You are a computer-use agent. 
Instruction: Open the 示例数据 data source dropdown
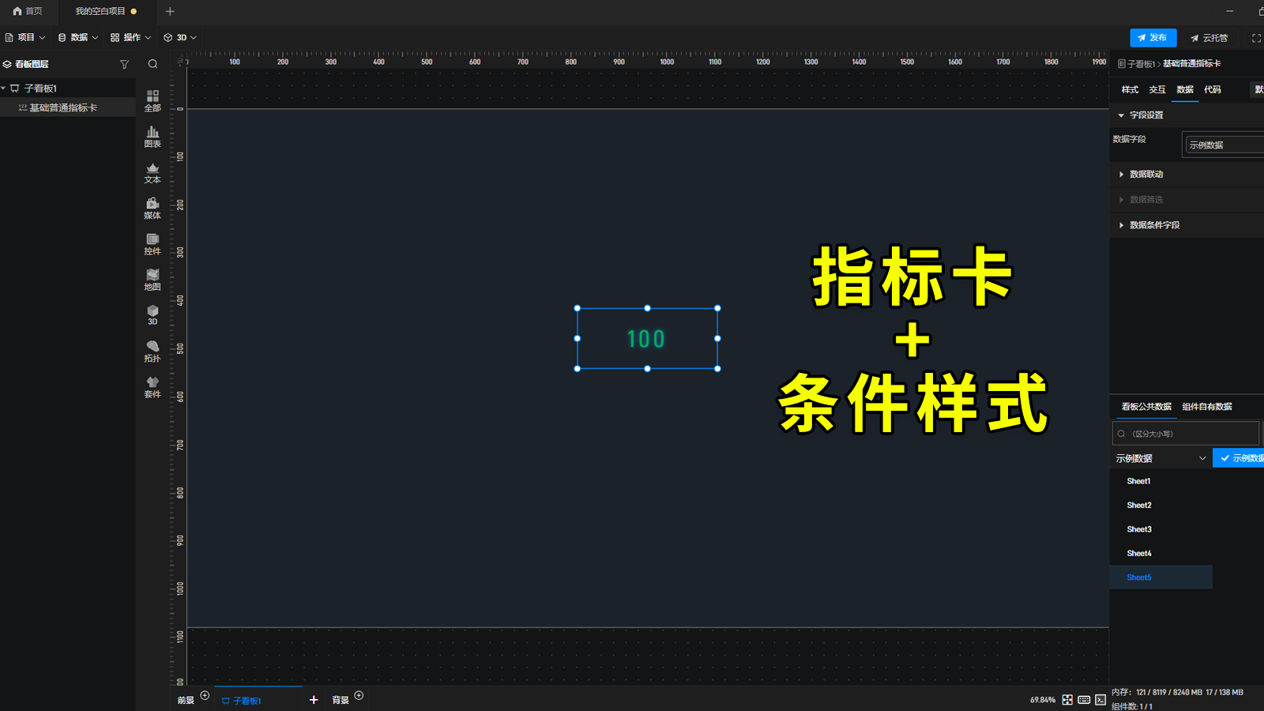(1160, 457)
